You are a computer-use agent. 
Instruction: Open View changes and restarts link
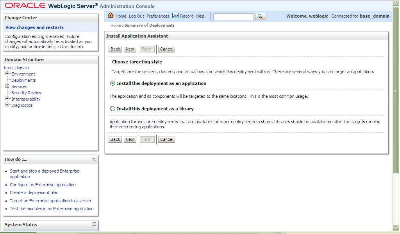point(34,27)
